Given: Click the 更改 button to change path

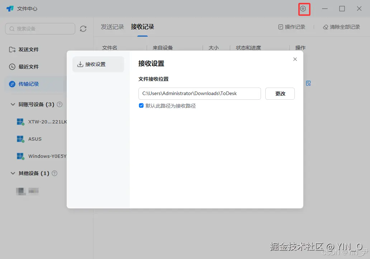Looking at the screenshot, I should point(280,94).
